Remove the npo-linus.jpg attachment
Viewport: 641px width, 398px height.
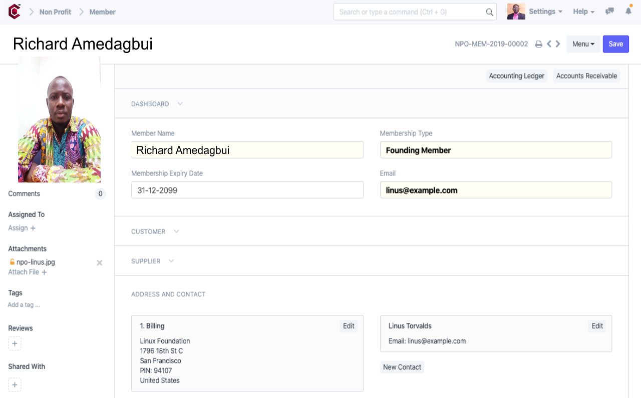99,262
